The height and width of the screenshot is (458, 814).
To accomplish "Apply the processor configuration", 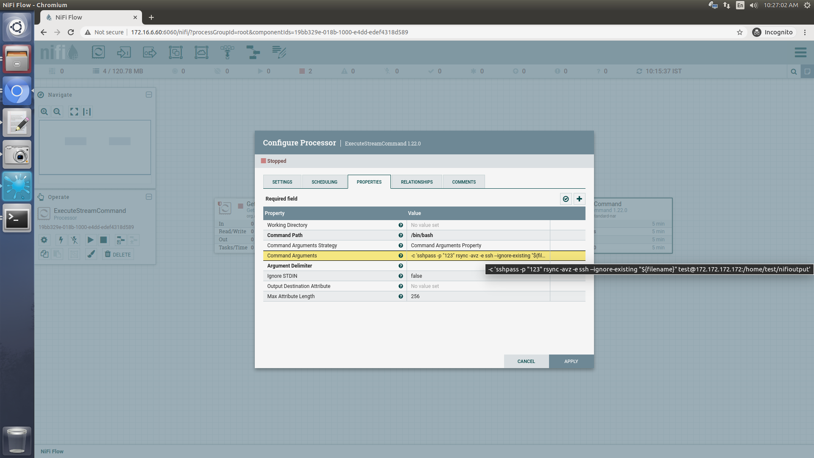I will coord(571,361).
